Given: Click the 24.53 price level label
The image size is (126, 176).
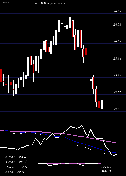Looking at the screenshot, I should tap(117, 24).
